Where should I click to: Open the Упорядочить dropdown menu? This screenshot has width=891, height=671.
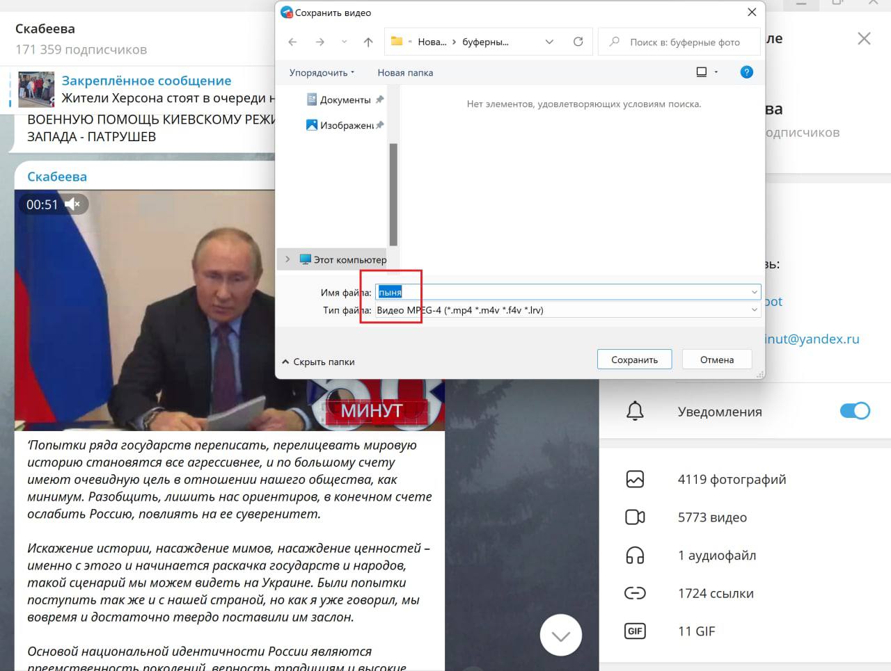coord(322,72)
